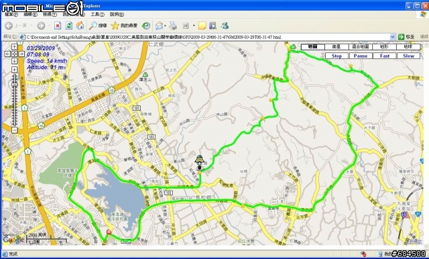The width and height of the screenshot is (429, 259).
Task: Click the Forward navigation arrow
Action: point(41,25)
